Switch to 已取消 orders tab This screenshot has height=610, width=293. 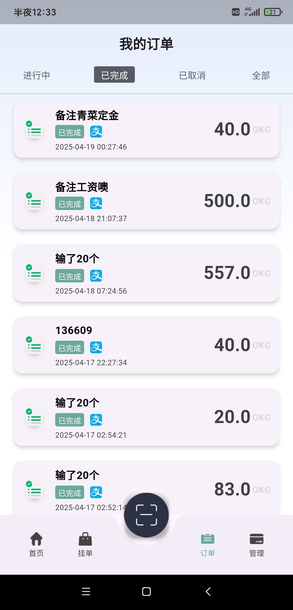[192, 75]
